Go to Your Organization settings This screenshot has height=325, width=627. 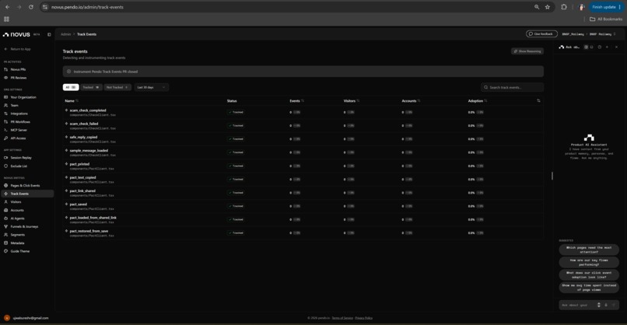[23, 97]
